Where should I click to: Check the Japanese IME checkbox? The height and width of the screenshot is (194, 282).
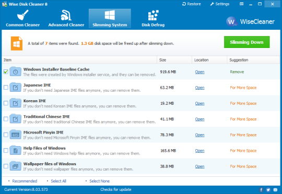coord(6,88)
